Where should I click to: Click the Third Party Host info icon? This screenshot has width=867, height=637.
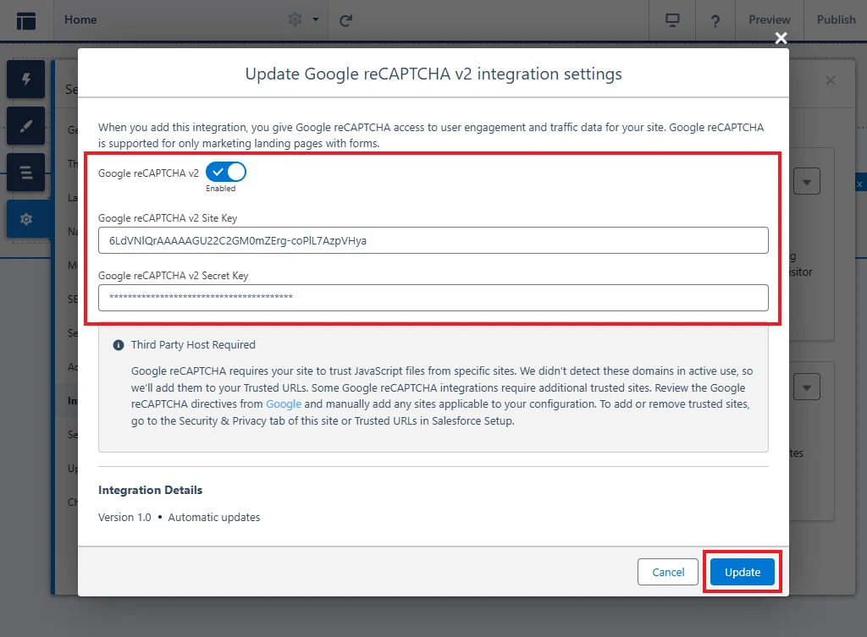pyautogui.click(x=119, y=345)
